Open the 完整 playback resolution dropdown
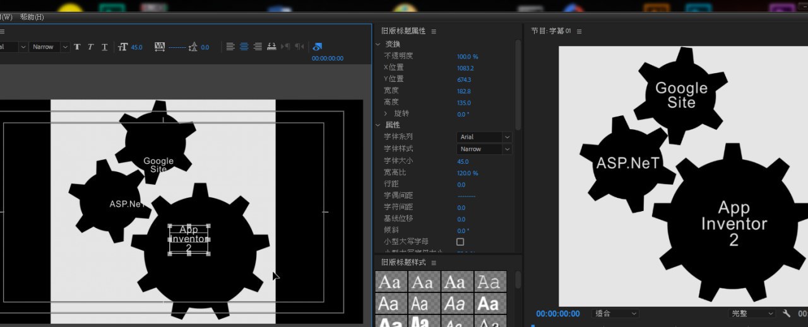 752,313
